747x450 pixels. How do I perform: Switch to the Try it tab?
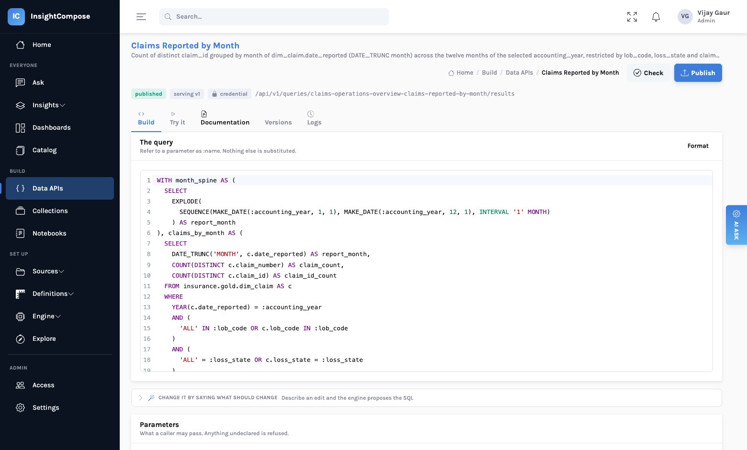(x=177, y=118)
